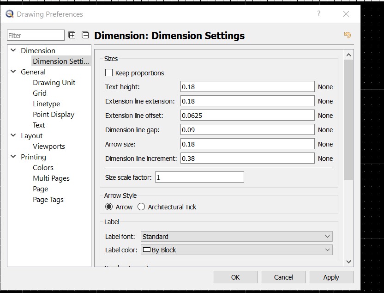Open Page preferences
Screen dimensions: 384x293
[x=41, y=189]
